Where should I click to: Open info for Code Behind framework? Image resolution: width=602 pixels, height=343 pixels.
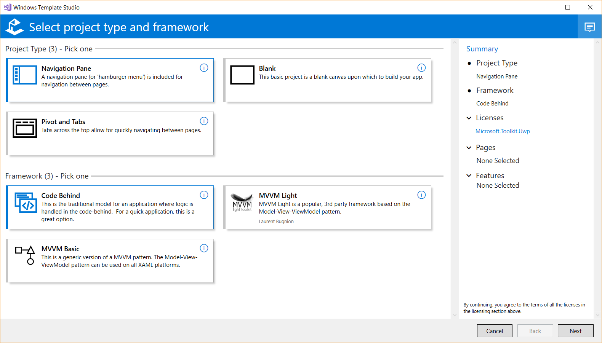pos(204,195)
